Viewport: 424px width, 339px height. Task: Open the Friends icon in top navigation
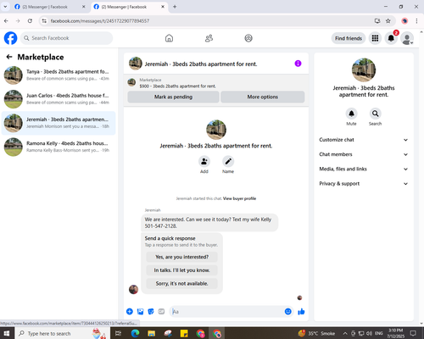point(209,38)
